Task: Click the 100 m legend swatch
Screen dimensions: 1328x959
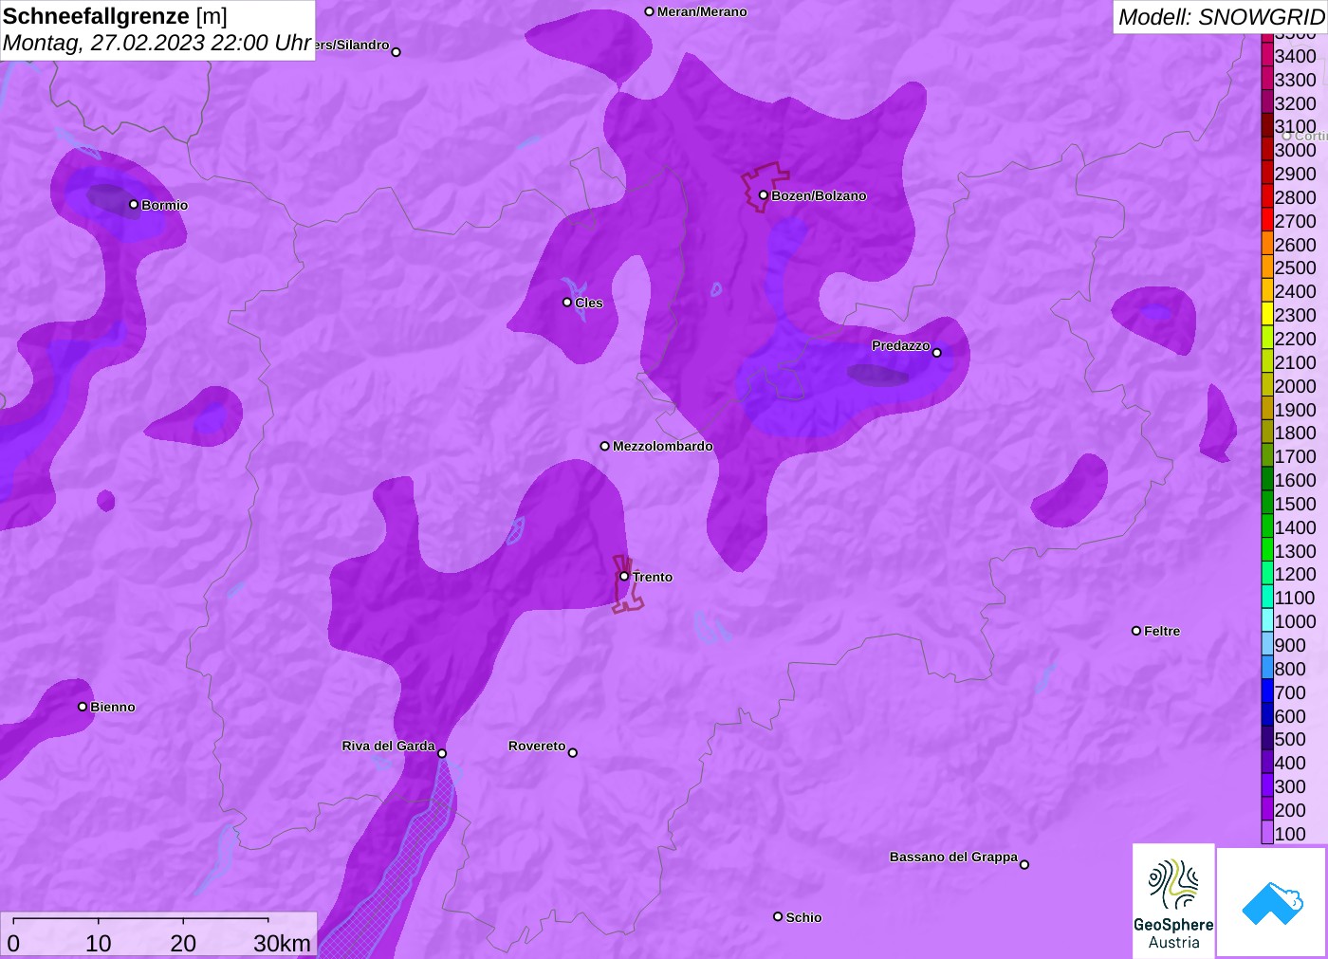Action: tap(1267, 833)
